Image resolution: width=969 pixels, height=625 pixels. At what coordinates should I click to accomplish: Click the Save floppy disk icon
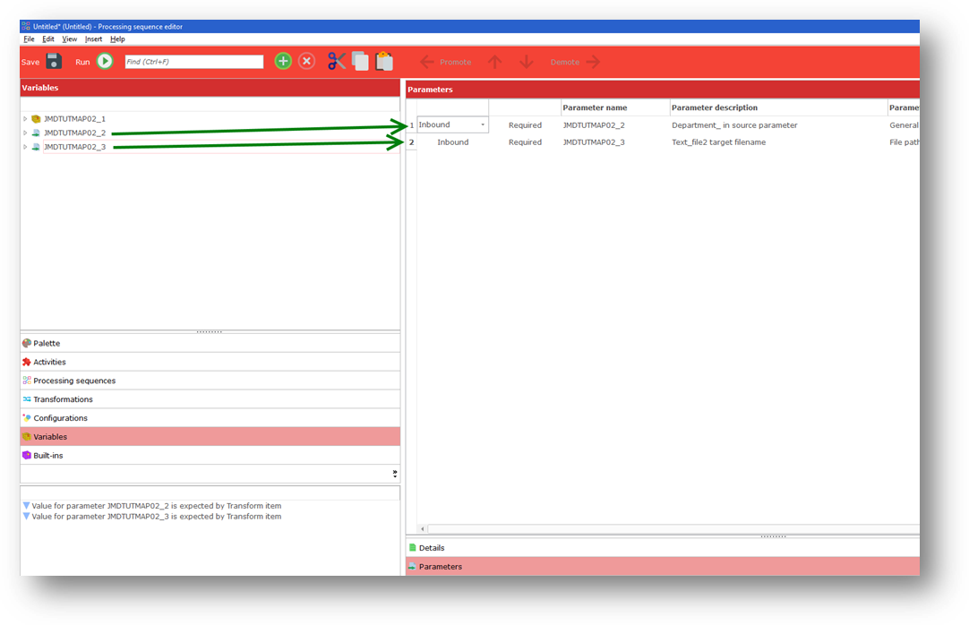54,61
